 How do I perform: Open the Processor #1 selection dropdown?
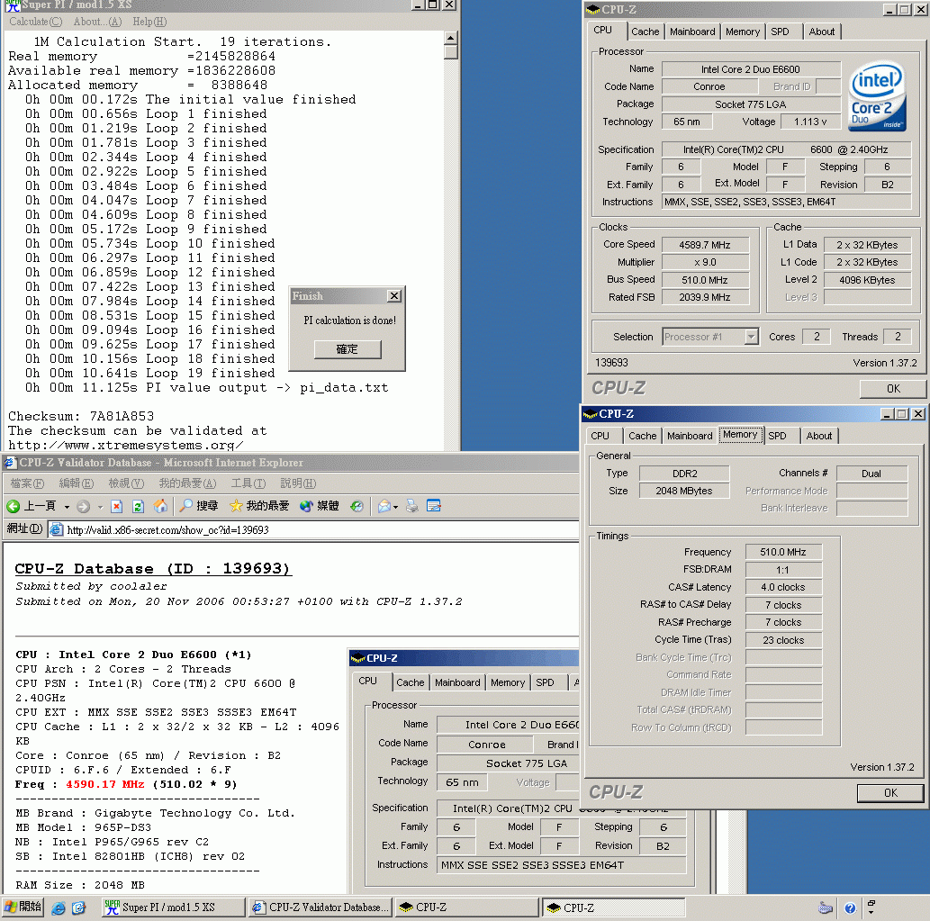pos(752,337)
